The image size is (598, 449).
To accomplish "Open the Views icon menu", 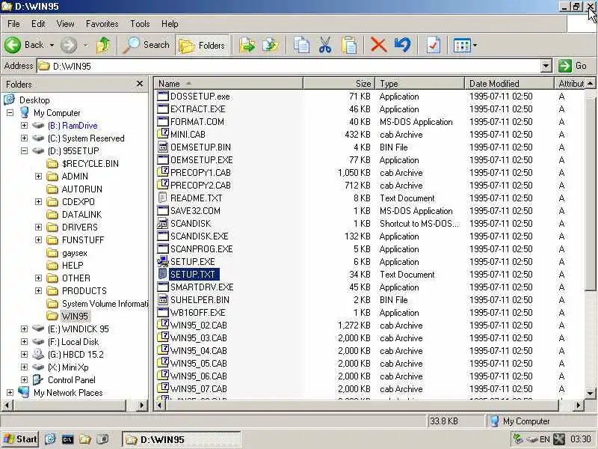I will [465, 46].
